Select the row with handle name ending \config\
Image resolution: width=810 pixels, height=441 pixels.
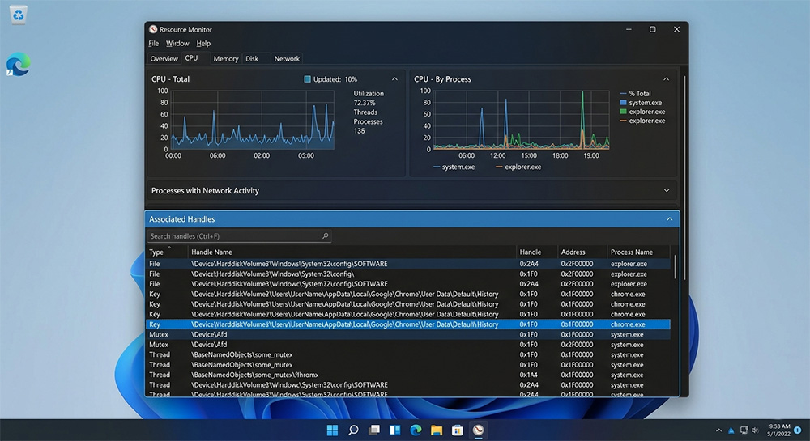pyautogui.click(x=408, y=274)
